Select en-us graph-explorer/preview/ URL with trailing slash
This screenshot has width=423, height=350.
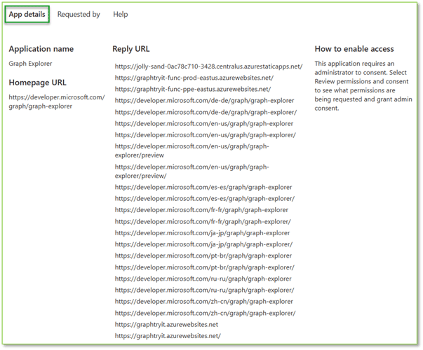click(192, 171)
